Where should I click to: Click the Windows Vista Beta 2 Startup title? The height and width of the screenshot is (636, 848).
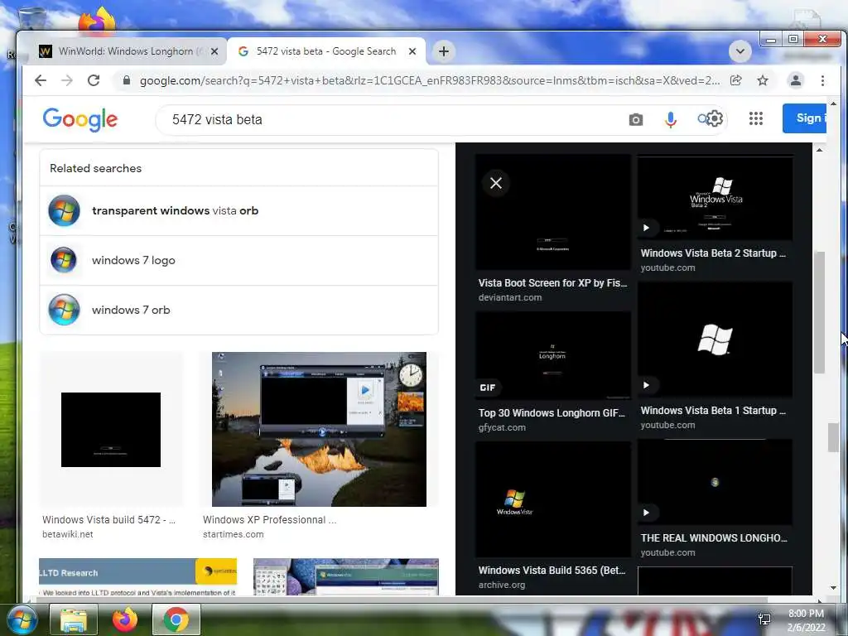pyautogui.click(x=713, y=253)
